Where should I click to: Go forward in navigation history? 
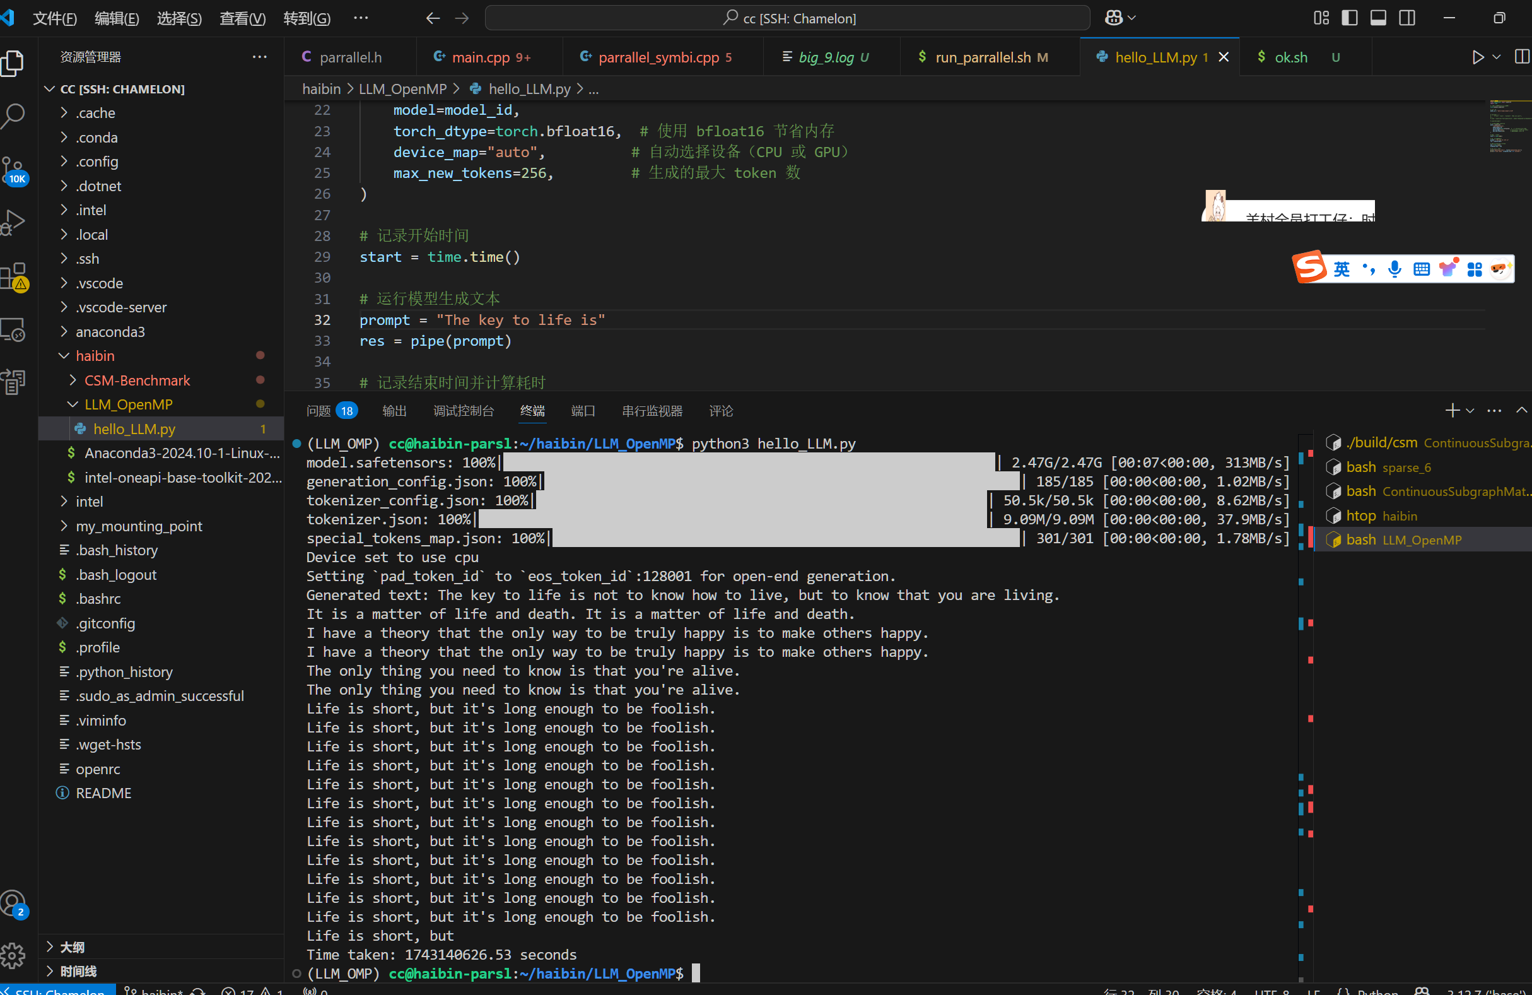pos(462,18)
